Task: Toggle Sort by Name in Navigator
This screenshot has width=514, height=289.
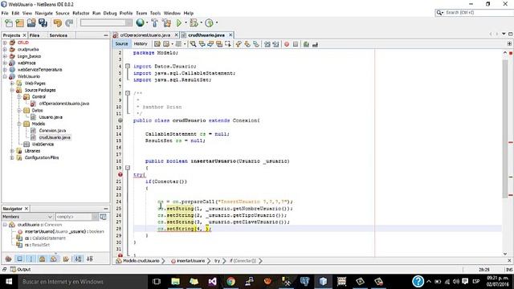Action: (x=79, y=258)
